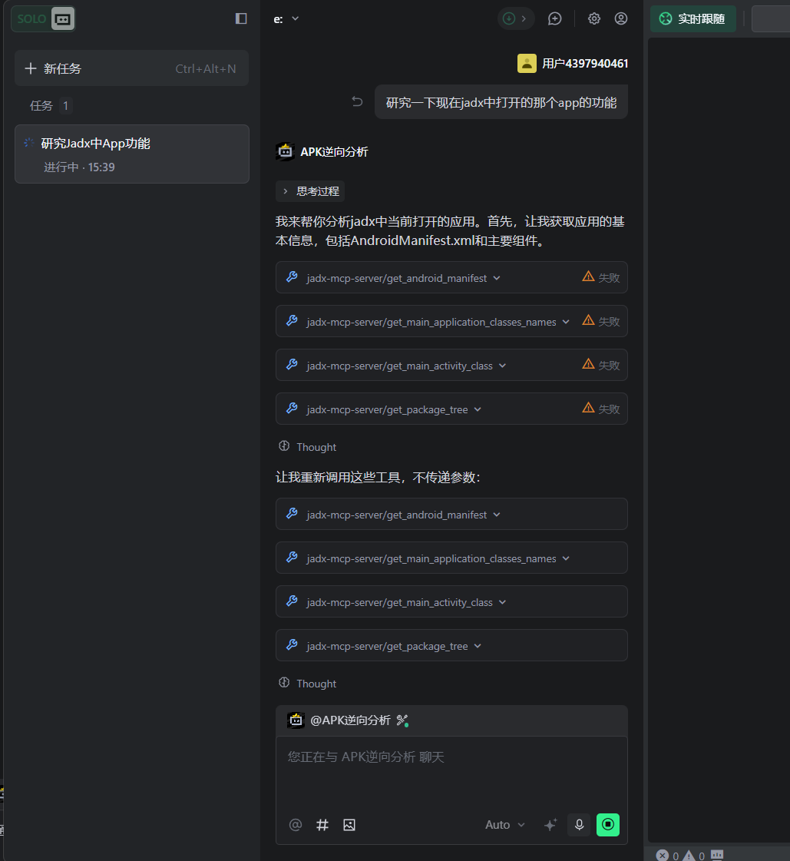Click the sparkle prompt optimize icon
The image size is (790, 861).
pos(550,825)
